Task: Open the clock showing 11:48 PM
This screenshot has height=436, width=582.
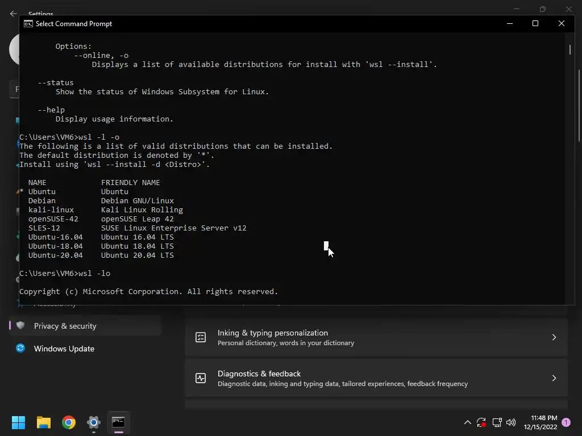Action: click(541, 422)
